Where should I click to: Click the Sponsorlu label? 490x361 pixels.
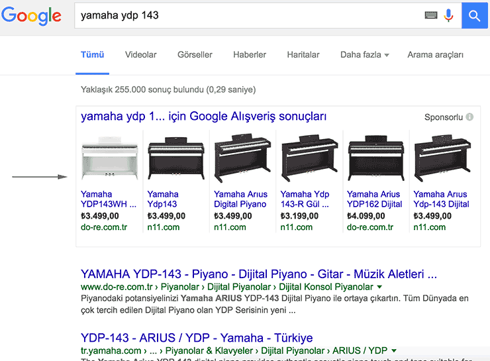coord(444,117)
